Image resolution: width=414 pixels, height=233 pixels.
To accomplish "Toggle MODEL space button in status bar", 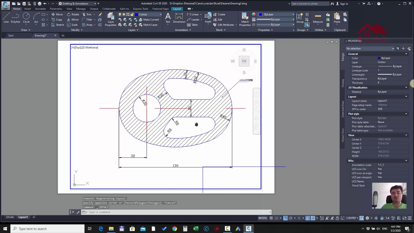I will (x=263, y=218).
